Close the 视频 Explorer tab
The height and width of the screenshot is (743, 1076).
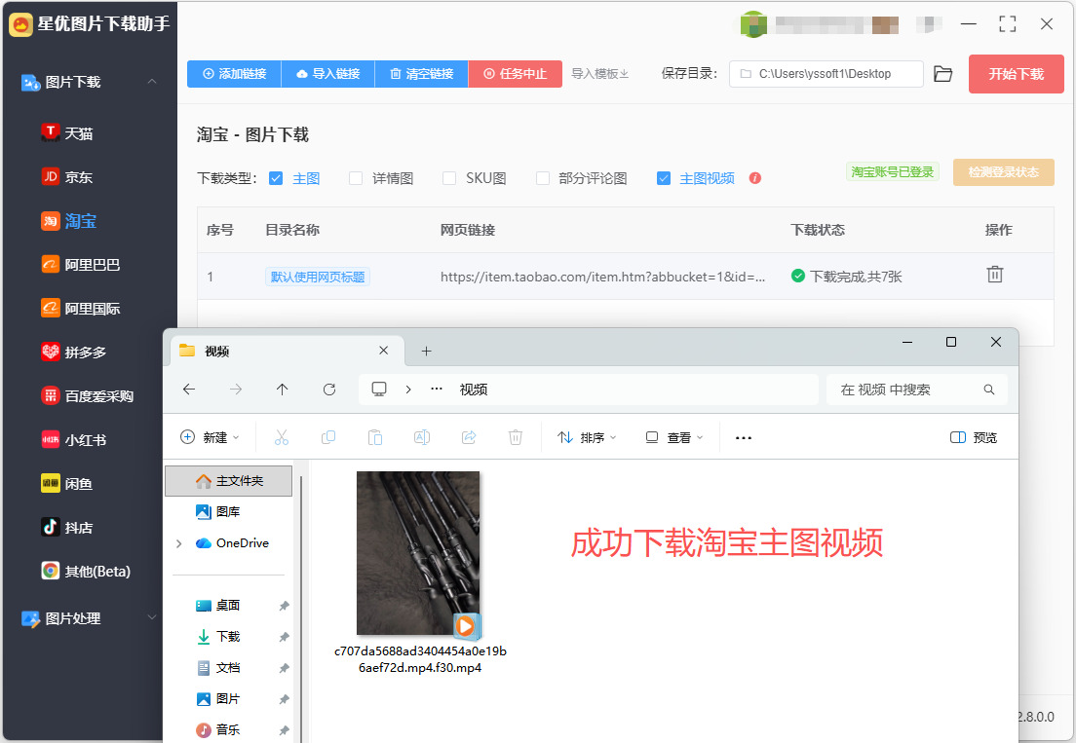(x=384, y=351)
